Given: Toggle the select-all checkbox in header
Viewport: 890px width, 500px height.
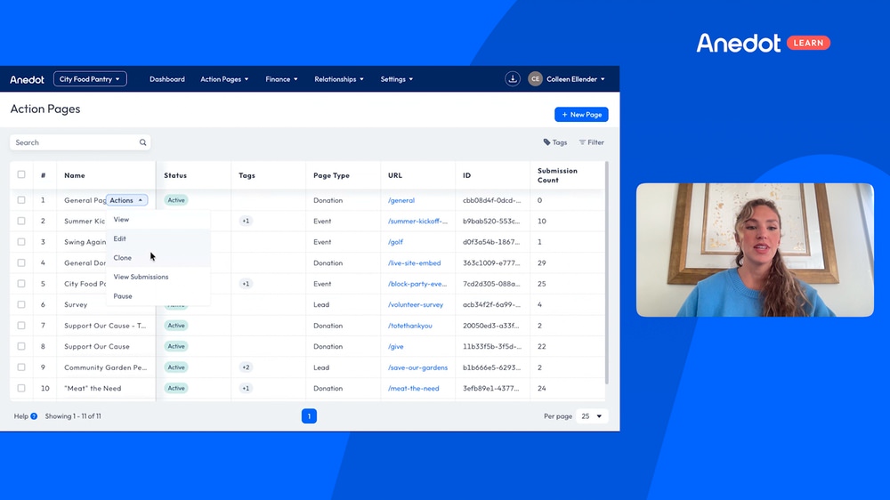Looking at the screenshot, I should [x=21, y=174].
